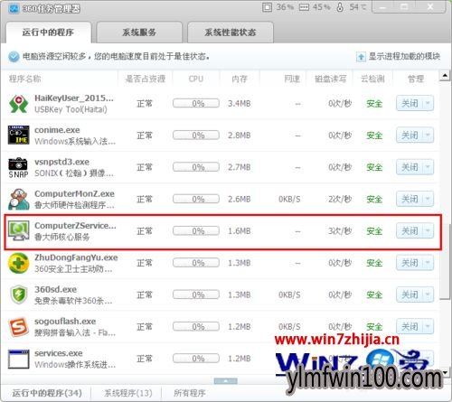Click the 360sd.exe shield icon
This screenshot has height=402, width=452.
click(18, 294)
